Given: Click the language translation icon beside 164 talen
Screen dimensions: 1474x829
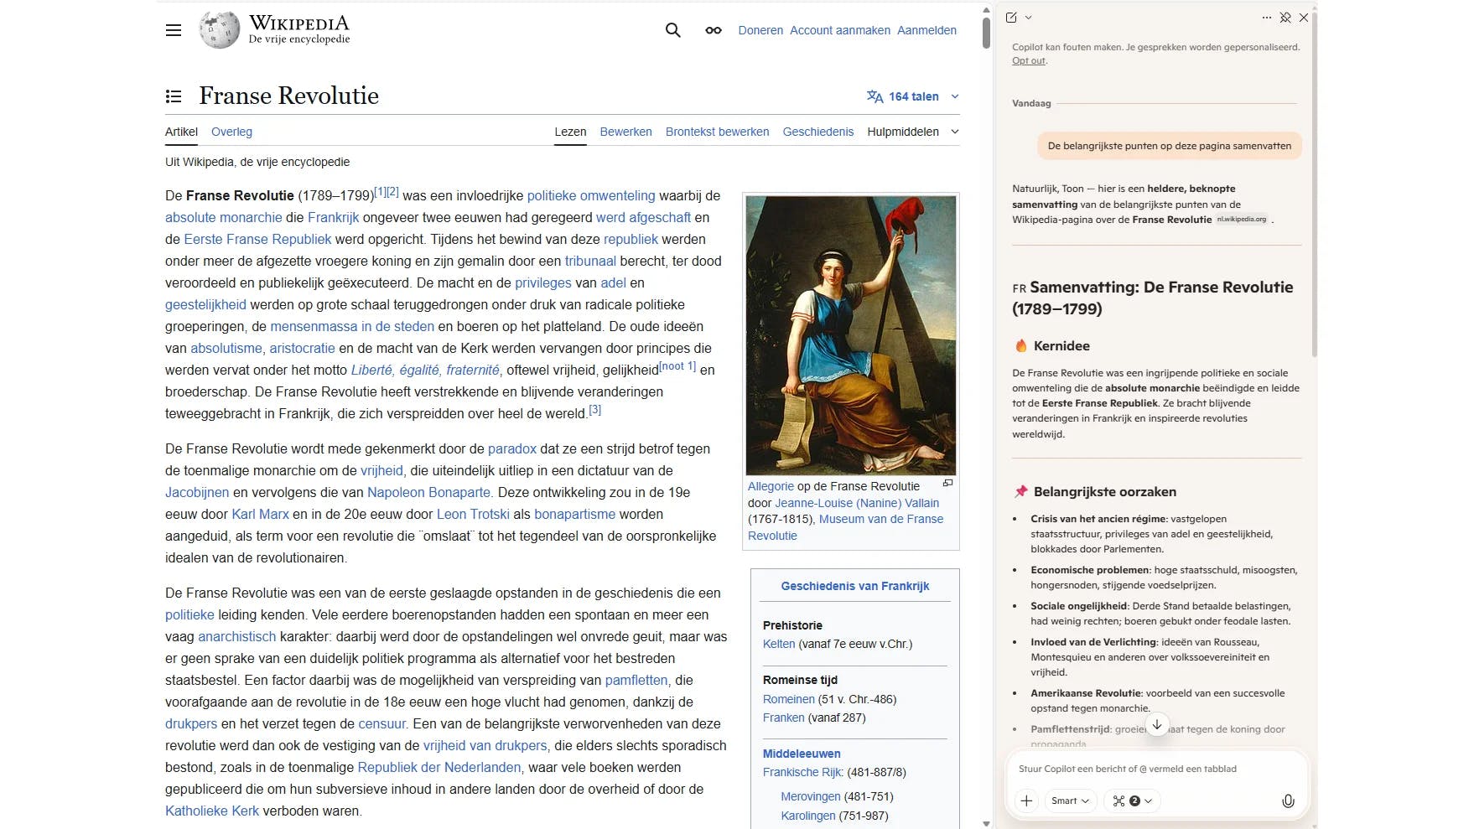Looking at the screenshot, I should (x=875, y=96).
